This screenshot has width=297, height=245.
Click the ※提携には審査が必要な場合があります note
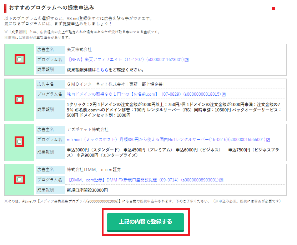click(37, 38)
